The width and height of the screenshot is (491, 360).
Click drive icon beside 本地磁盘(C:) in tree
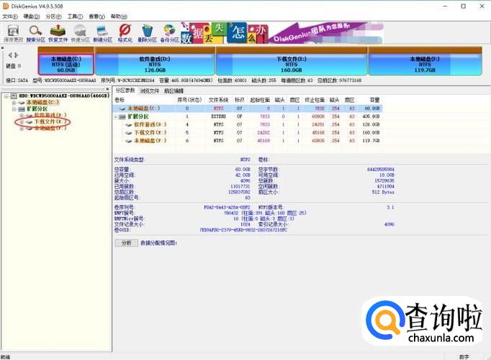pos(22,103)
